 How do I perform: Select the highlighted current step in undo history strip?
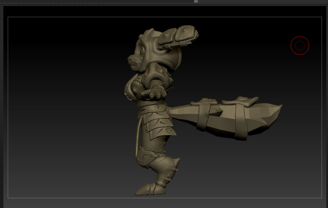196,1
